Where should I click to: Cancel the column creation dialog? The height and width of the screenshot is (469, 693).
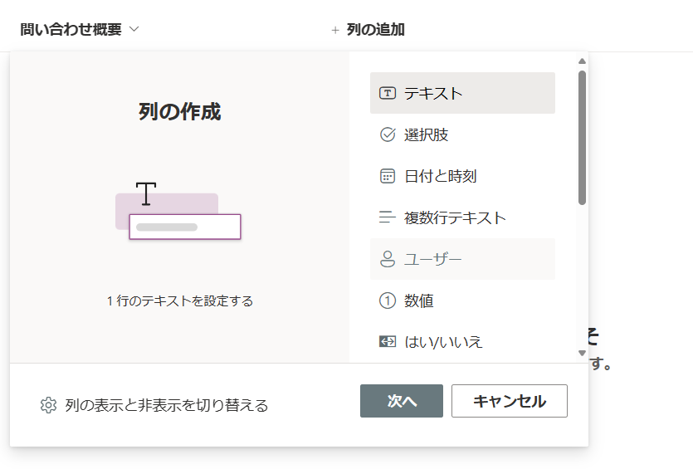point(509,401)
